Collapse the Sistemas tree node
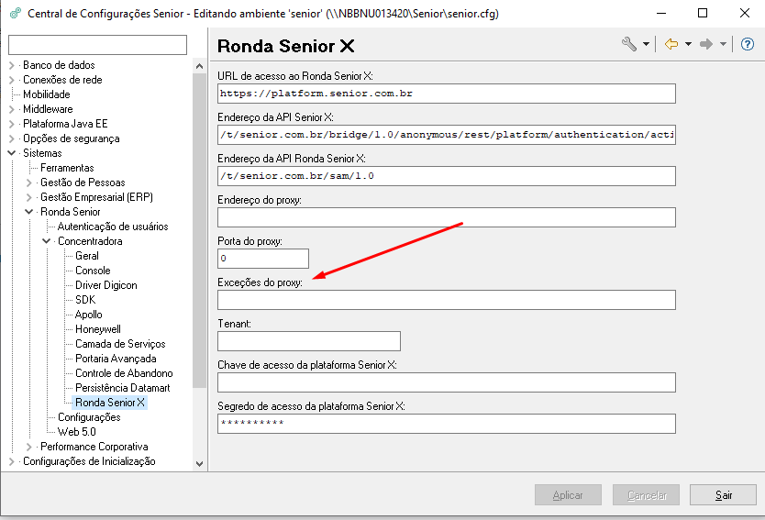The width and height of the screenshot is (765, 520). pos(12,153)
